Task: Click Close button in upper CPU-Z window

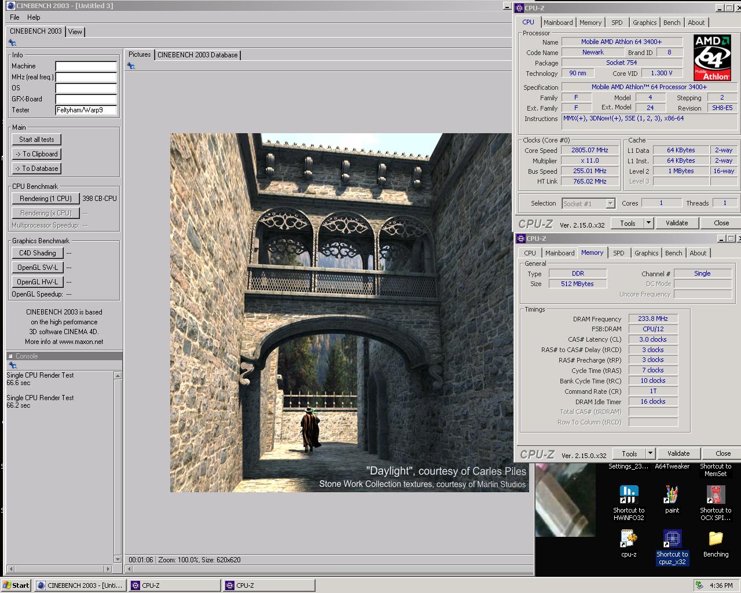Action: click(721, 223)
